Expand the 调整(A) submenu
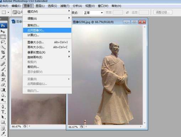This screenshot has height=137, width=181. [47, 19]
